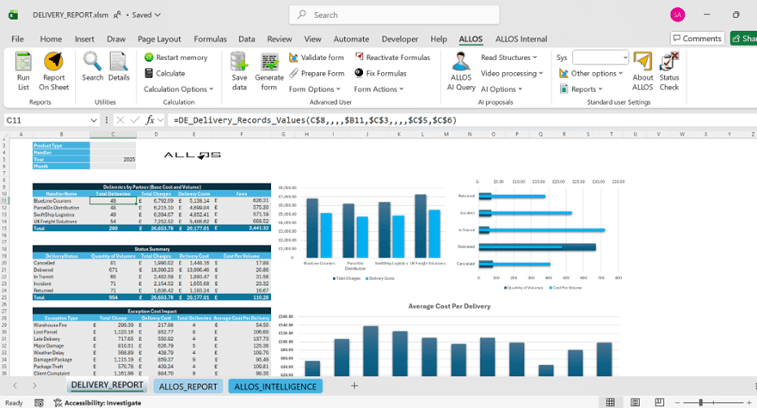
Task: Click into the formula bar
Action: coord(464,120)
